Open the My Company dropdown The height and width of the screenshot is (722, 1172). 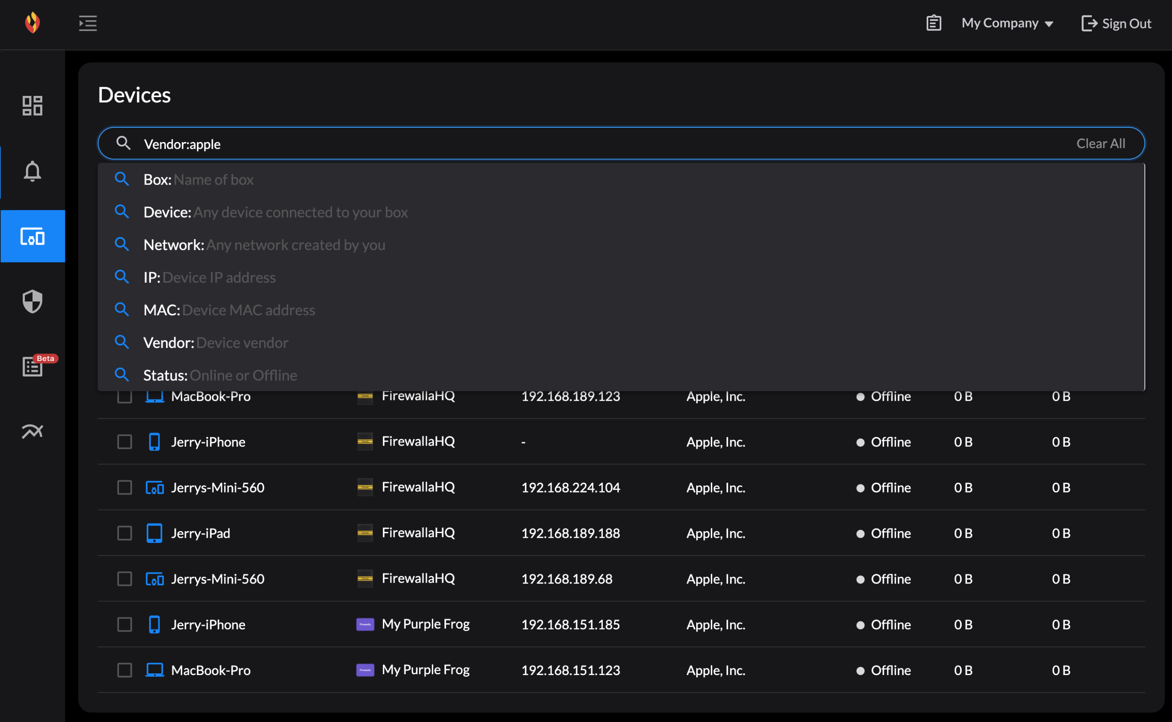pyautogui.click(x=1007, y=23)
